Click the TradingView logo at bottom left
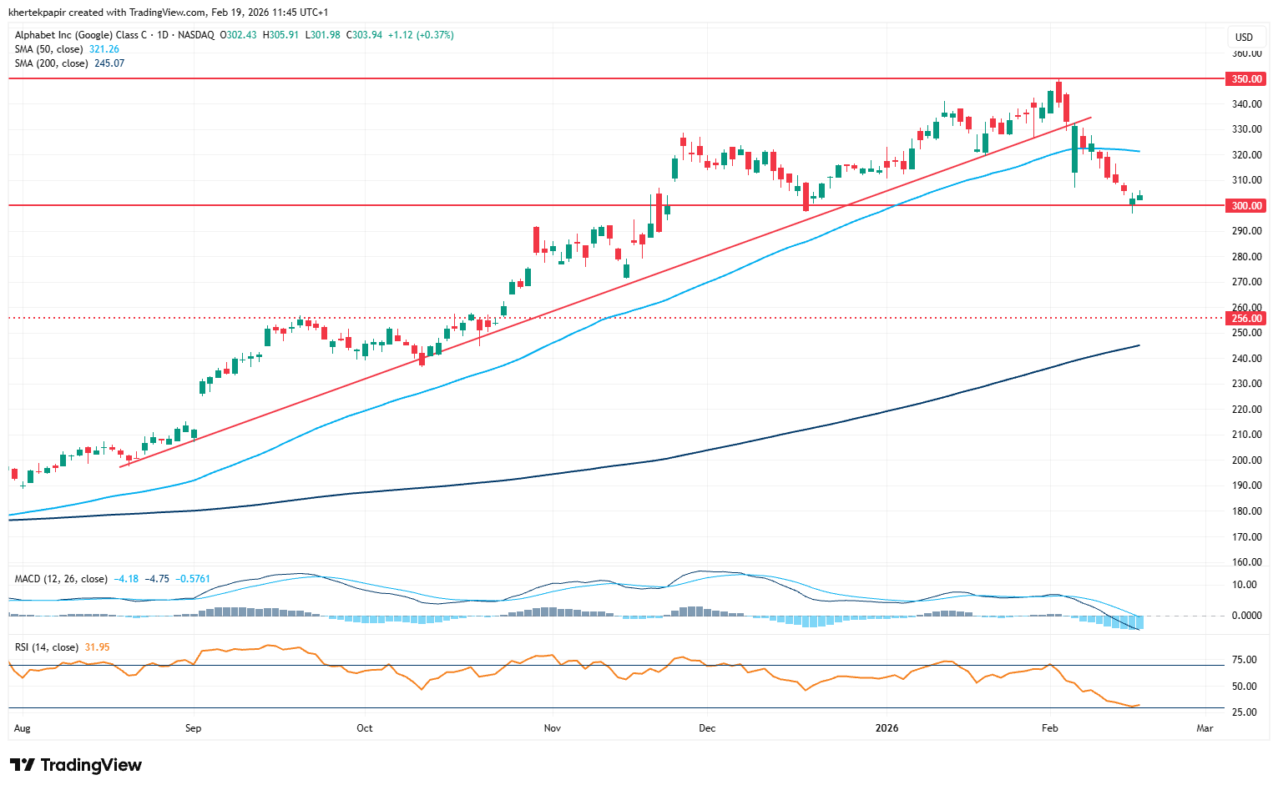 [76, 765]
